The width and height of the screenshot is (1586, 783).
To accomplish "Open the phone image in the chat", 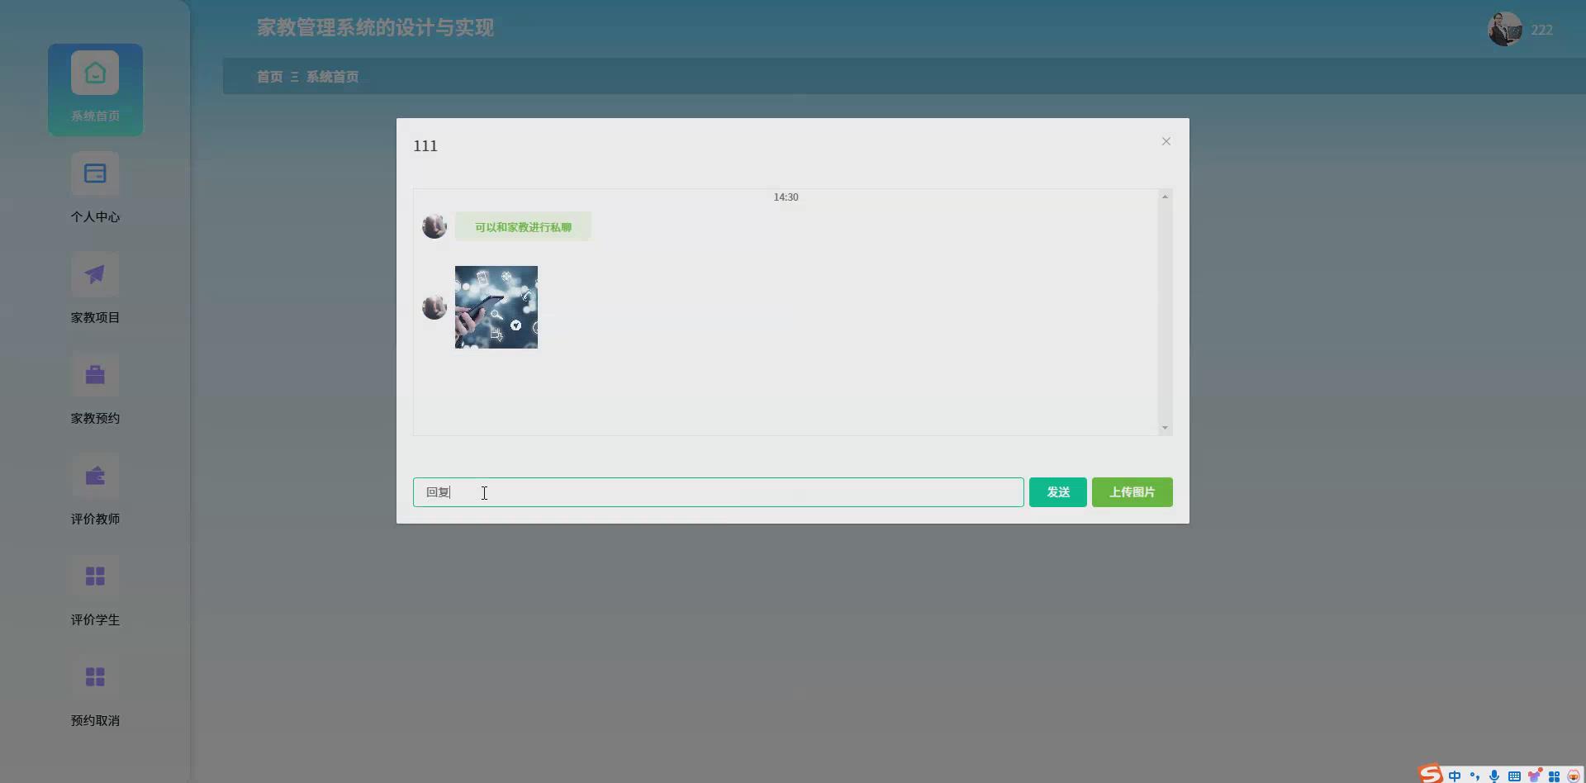I will [496, 306].
